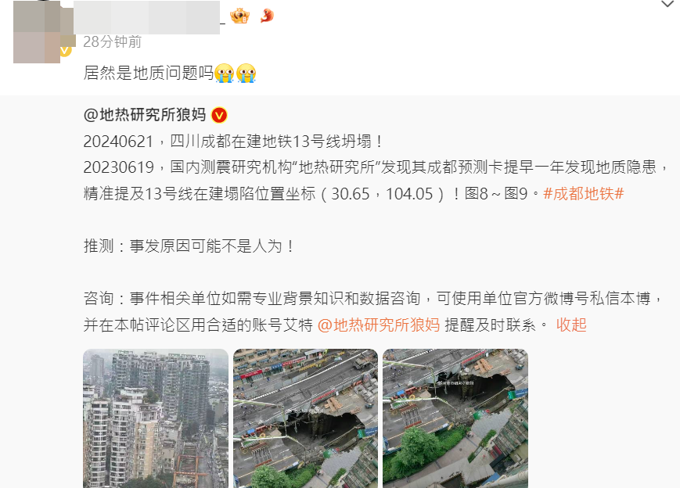Click the first crying emoji in the comment
680x488 pixels.
tap(225, 73)
